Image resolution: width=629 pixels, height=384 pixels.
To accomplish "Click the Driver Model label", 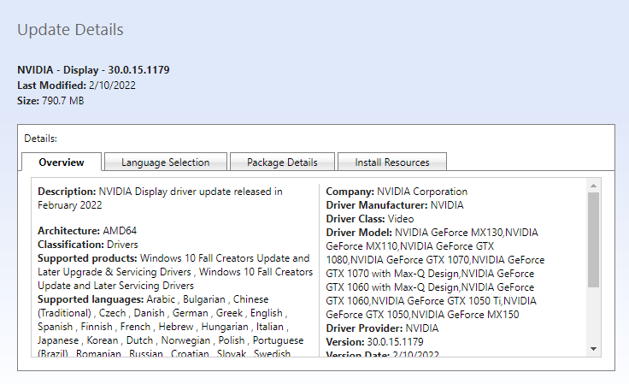I will click(x=359, y=233).
